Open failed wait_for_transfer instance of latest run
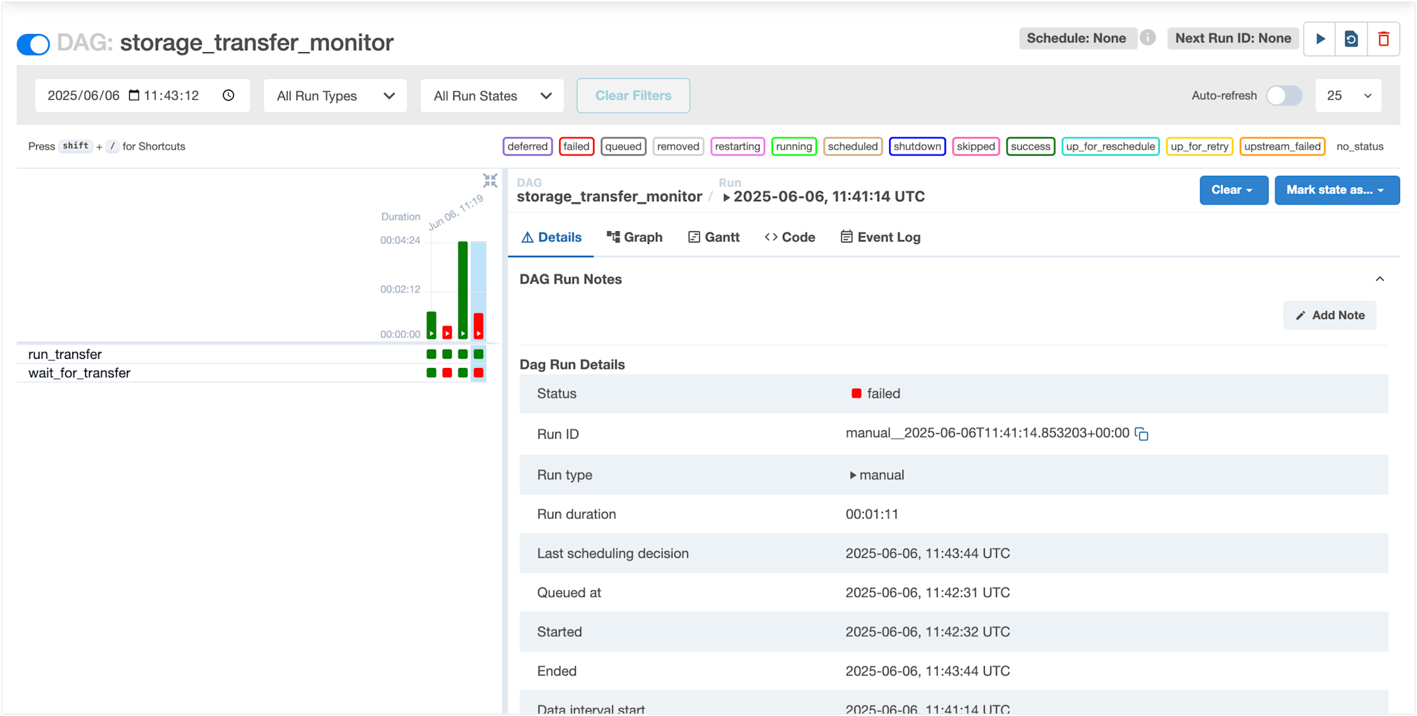The width and height of the screenshot is (1417, 716). coord(479,372)
